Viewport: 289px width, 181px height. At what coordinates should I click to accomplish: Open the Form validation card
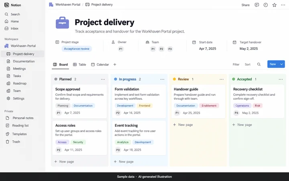click(x=139, y=101)
